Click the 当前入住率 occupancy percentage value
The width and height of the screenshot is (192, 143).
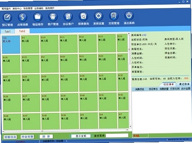[x=186, y=78]
